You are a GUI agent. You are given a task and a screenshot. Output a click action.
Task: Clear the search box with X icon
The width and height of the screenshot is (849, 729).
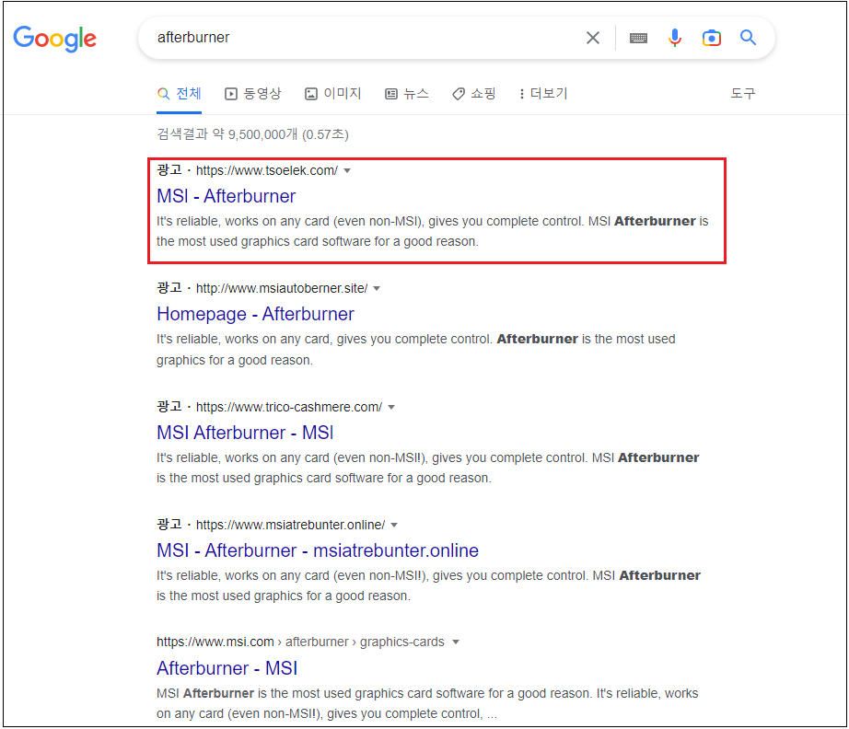click(x=593, y=38)
